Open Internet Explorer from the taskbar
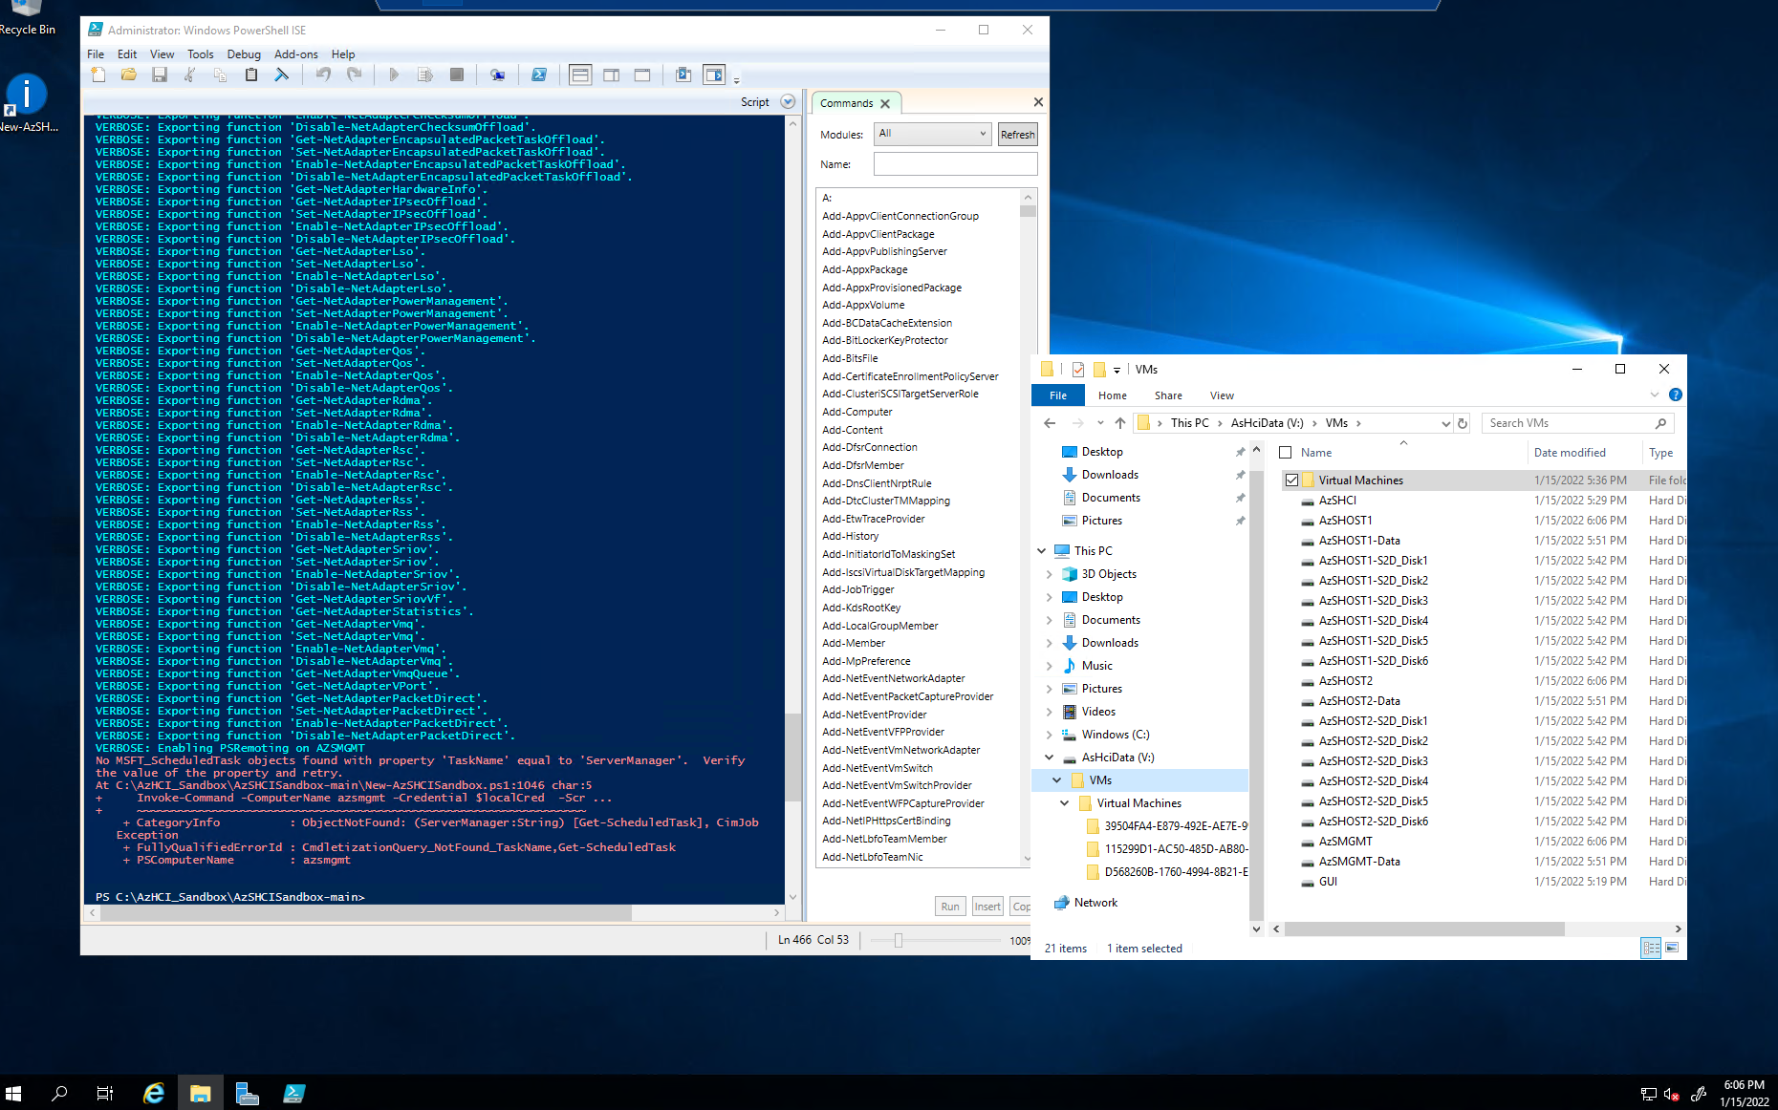The width and height of the screenshot is (1778, 1110). tap(153, 1093)
